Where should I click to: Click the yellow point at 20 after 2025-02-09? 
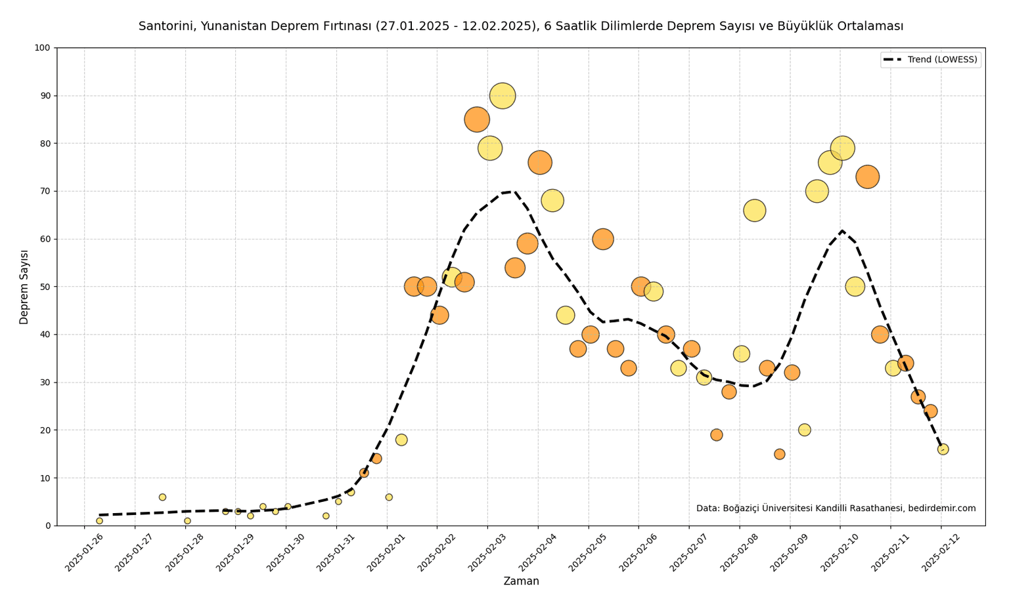pyautogui.click(x=805, y=430)
